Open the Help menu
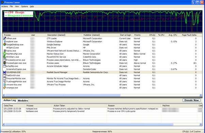Viewport: 205px width, 133px height. [32, 6]
